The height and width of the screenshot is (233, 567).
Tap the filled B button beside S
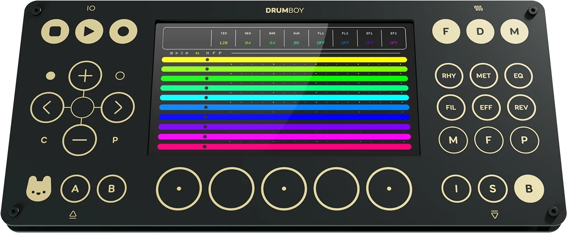coord(529,189)
